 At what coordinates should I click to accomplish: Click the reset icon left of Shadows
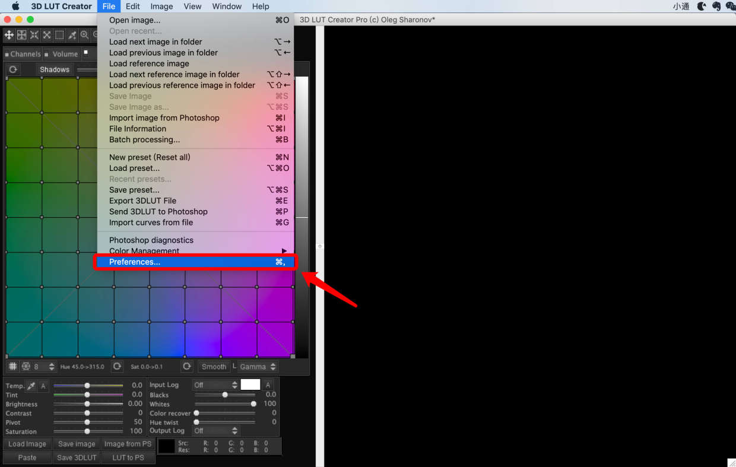(12, 69)
